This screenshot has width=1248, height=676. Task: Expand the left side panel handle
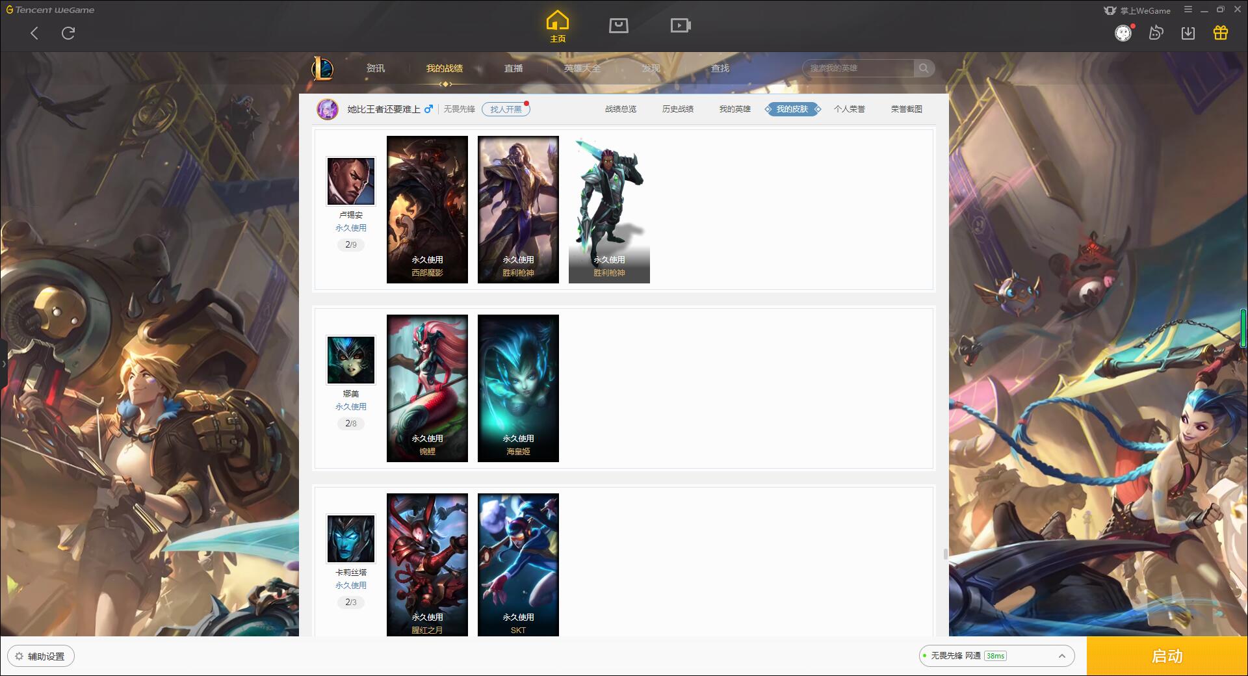tap(3, 364)
